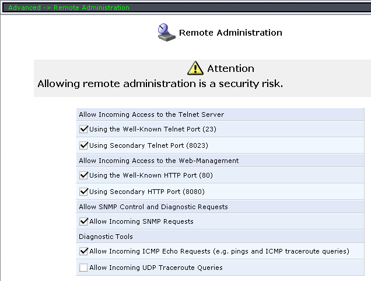Click the Remote Administration network icon
The image size is (371, 281).
167,33
